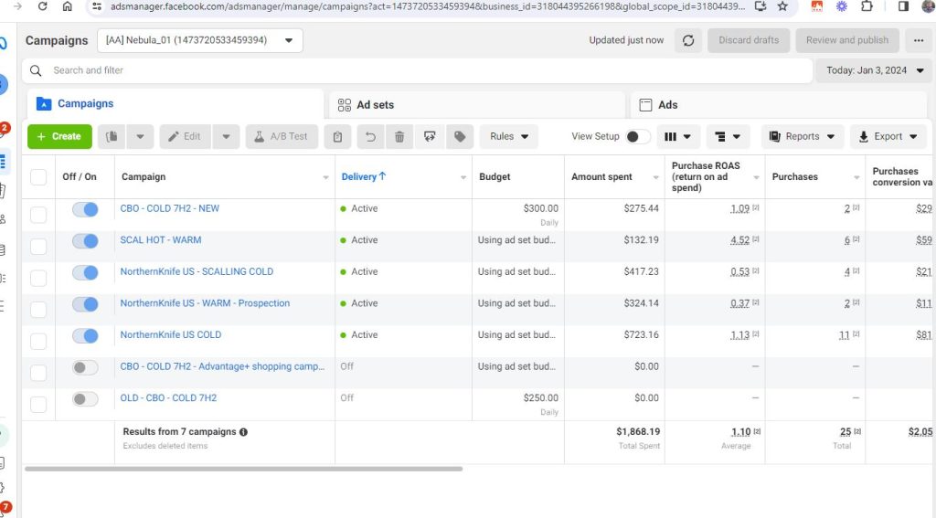
Task: Open the Export dropdown menu
Action: pos(888,137)
